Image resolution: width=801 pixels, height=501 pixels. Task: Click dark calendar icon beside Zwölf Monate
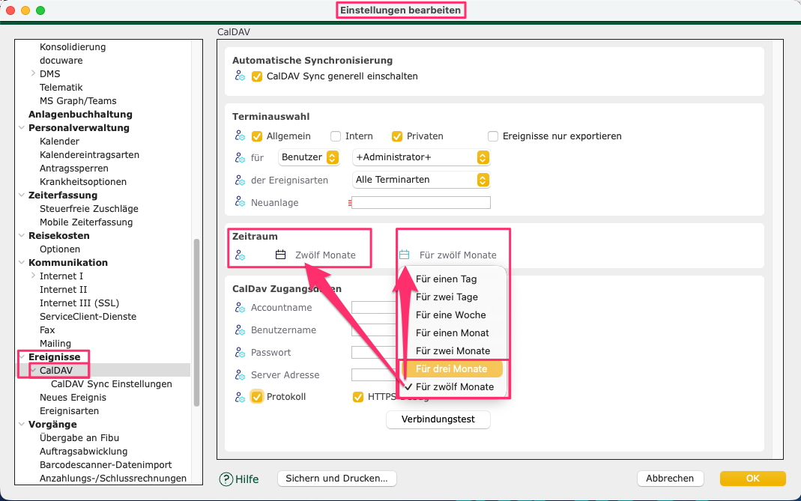(280, 255)
